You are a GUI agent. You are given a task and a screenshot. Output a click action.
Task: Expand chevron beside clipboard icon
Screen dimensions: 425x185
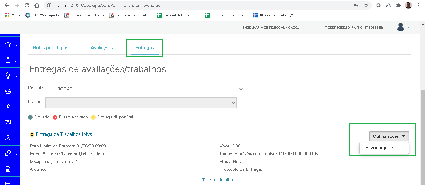[16, 61]
